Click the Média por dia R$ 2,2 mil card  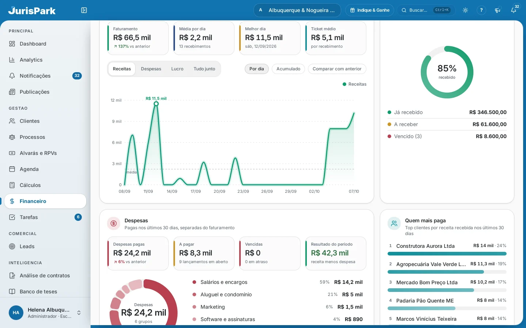coord(204,38)
